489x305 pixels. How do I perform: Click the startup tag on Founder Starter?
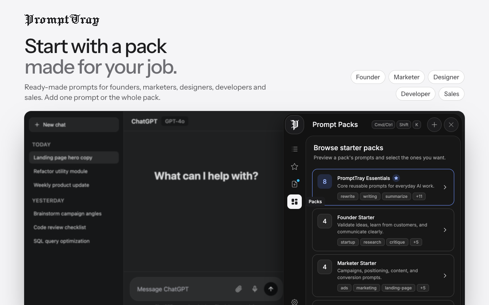348,242
